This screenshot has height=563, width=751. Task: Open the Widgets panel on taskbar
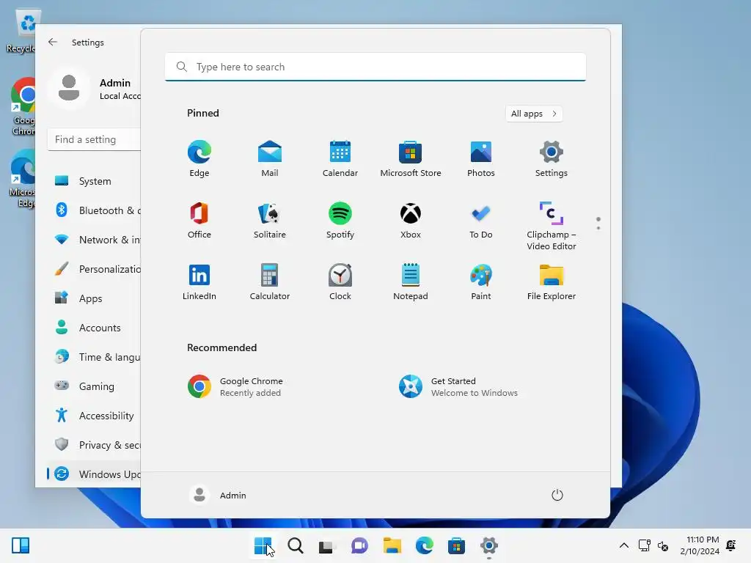(x=21, y=545)
